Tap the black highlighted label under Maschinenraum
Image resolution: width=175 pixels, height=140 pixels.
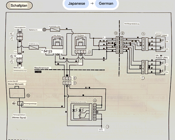(x=38, y=72)
